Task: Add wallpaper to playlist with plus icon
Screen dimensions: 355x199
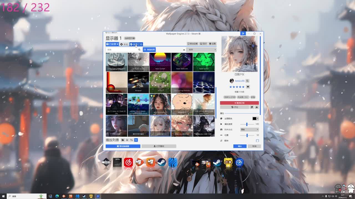Action: pyautogui.click(x=136, y=140)
